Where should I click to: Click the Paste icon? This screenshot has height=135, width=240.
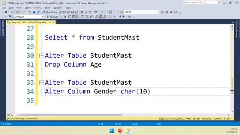click(x=90, y=12)
